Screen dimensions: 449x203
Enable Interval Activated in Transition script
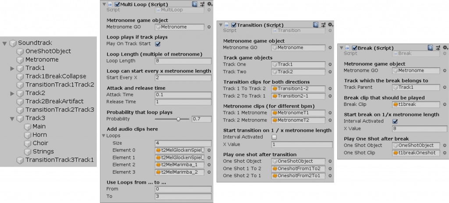tap(274, 137)
